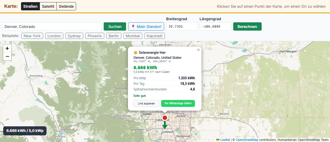Viewport: 330px width, 142px height.
Task: Click the Aurora map label
Action: pos(181,116)
